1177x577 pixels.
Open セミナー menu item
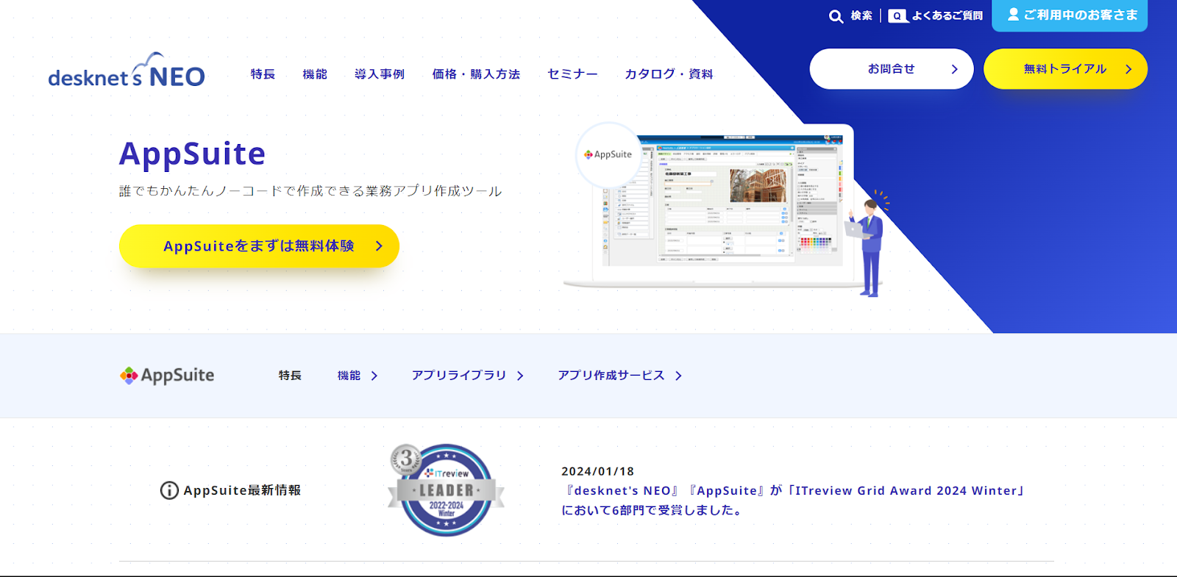pos(572,74)
